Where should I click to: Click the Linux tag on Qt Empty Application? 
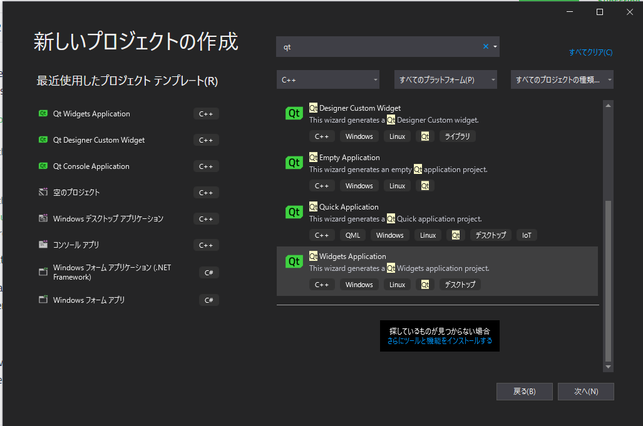pos(397,186)
